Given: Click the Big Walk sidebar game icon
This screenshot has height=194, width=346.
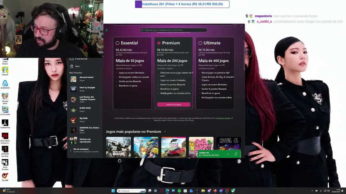Looking at the screenshot, I should [73, 120].
